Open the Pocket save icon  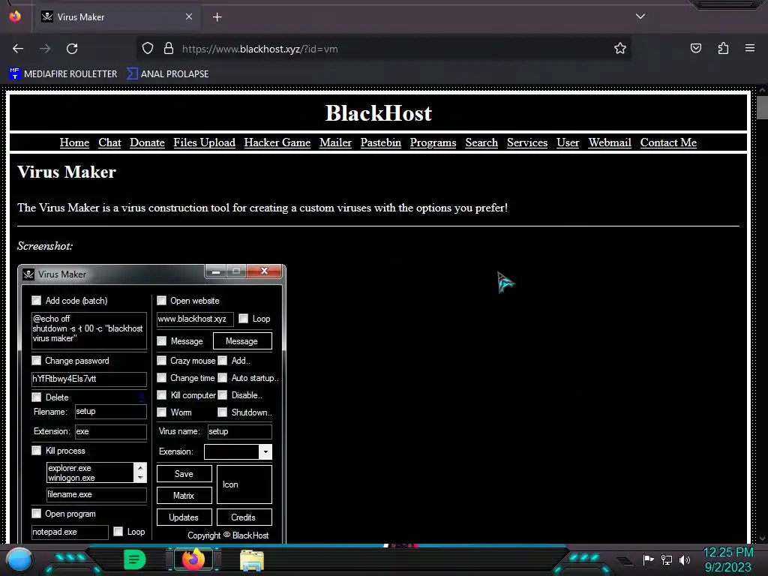(695, 49)
